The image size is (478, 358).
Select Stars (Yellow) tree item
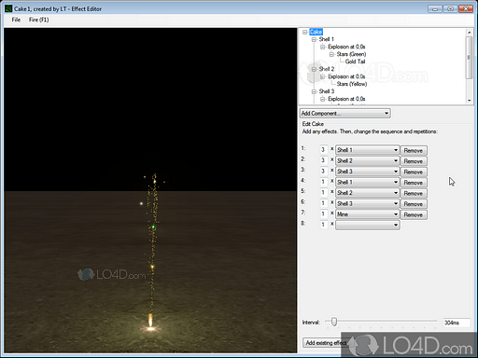[351, 84]
